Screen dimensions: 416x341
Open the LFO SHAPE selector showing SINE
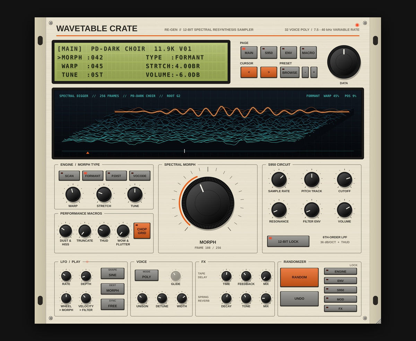pyautogui.click(x=113, y=273)
